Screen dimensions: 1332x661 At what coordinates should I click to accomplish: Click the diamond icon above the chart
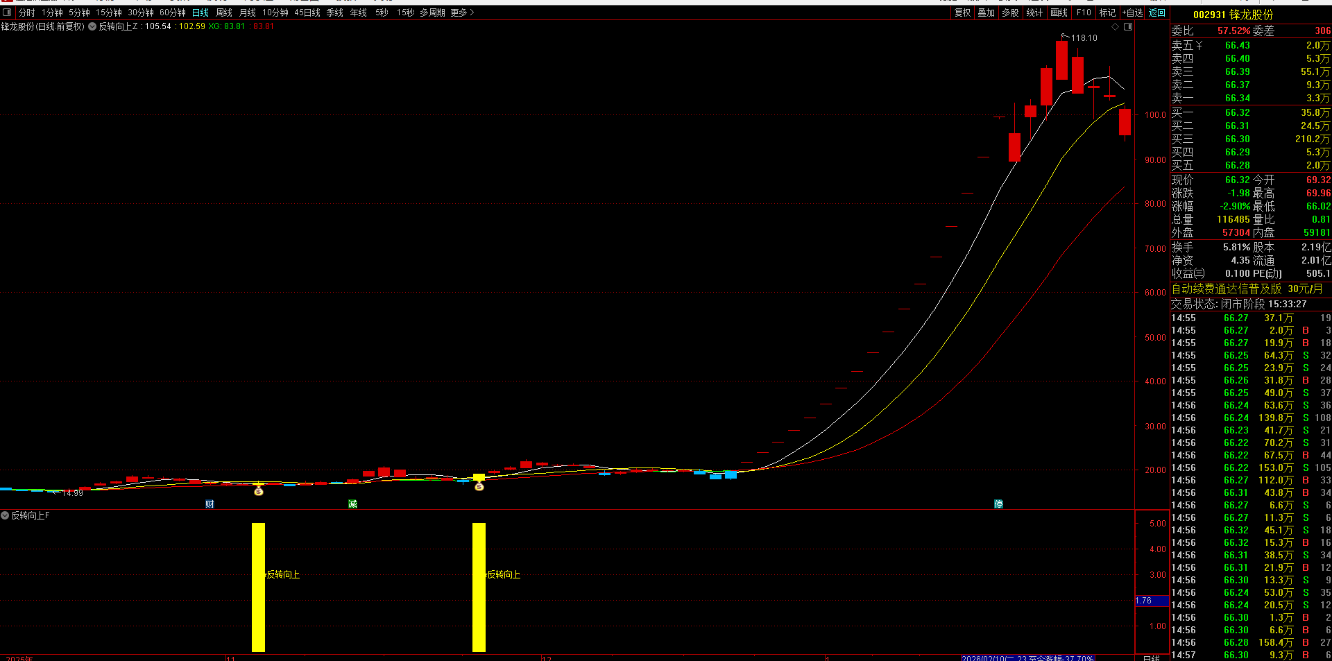tap(1116, 26)
